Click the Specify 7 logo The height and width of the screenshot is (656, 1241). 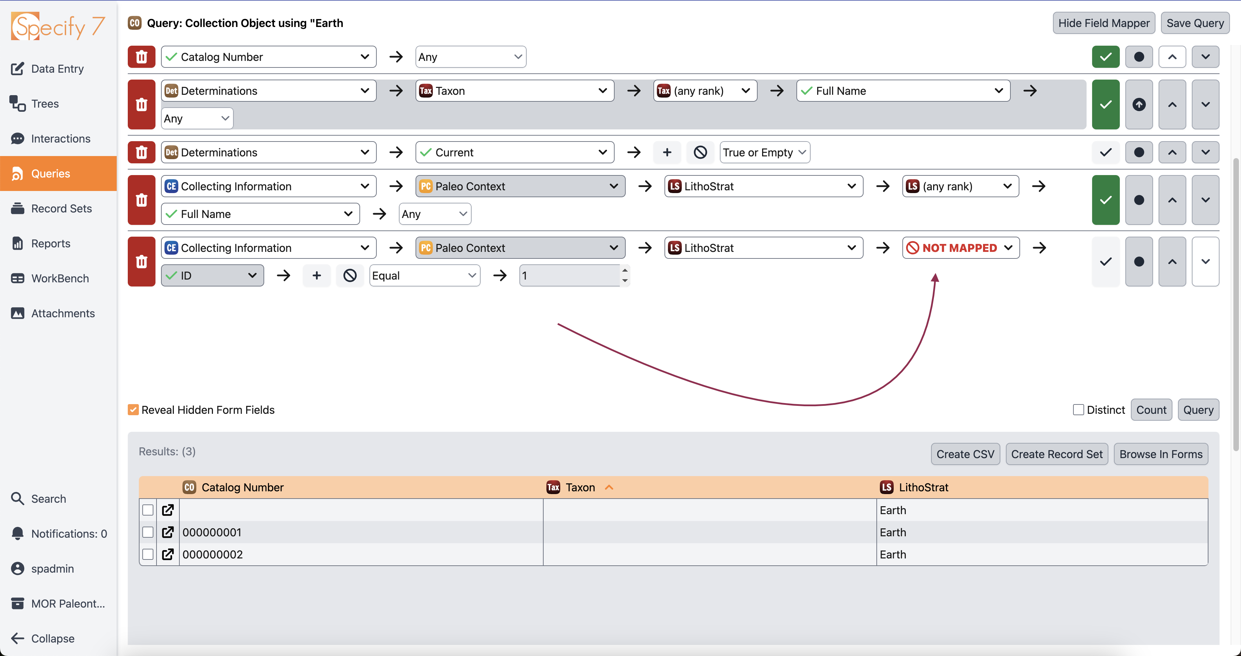(x=58, y=27)
